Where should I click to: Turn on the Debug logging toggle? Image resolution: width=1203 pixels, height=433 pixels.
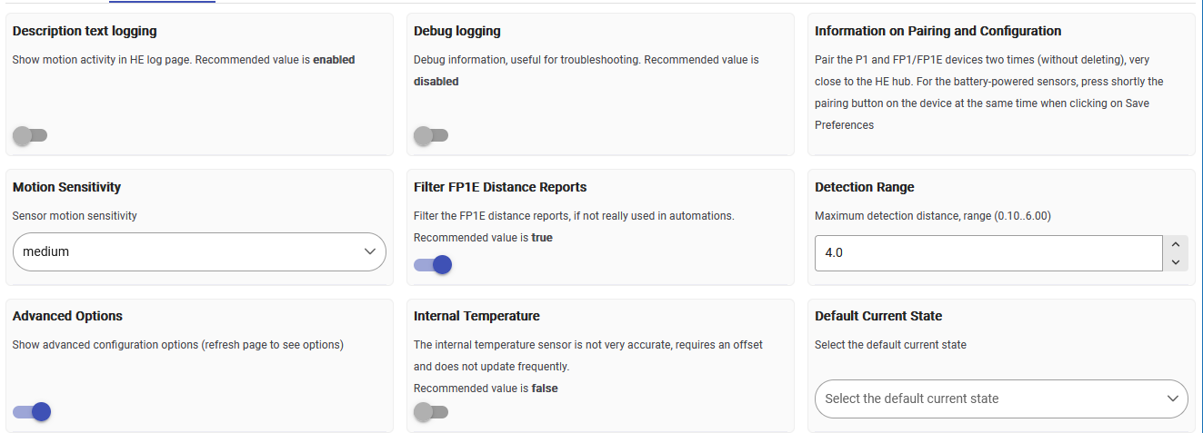[430, 135]
